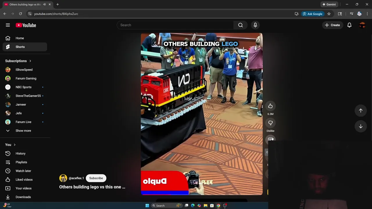This screenshot has width=372, height=209.
Task: View site information icon in address bar
Action: point(29,14)
